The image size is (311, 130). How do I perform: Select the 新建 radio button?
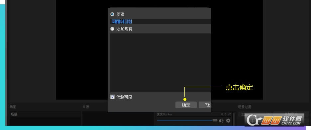pos(112,14)
